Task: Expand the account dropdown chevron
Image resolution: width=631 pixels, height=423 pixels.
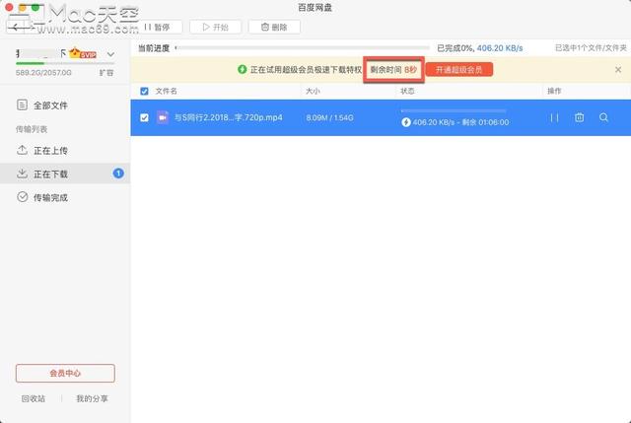Action: tap(110, 54)
